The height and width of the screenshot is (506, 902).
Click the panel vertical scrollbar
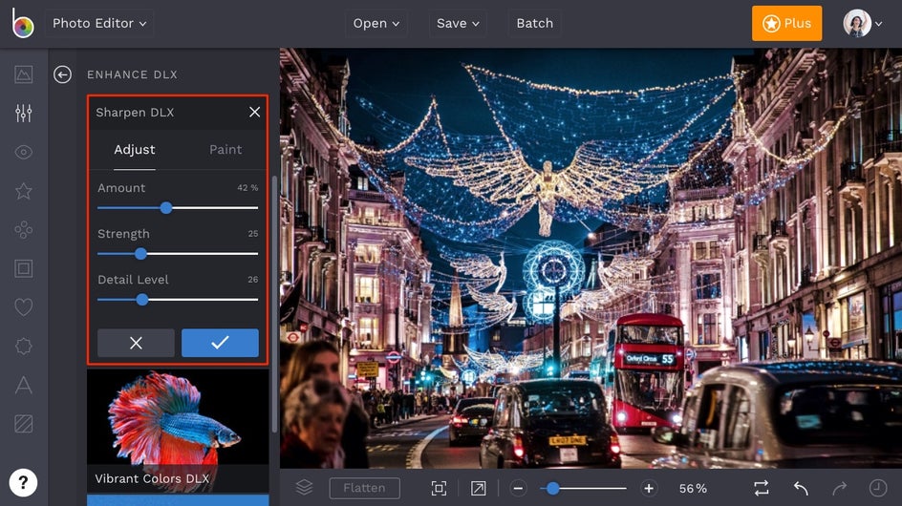(274, 305)
